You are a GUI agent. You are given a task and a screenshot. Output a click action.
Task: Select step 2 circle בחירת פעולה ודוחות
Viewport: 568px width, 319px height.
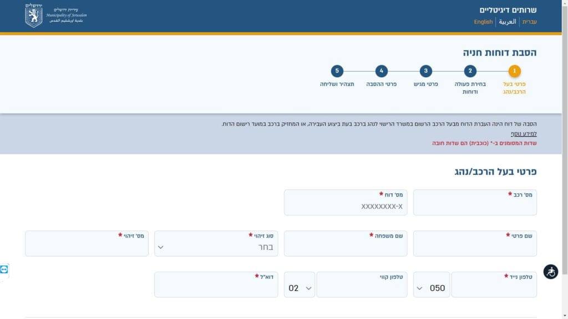point(470,71)
